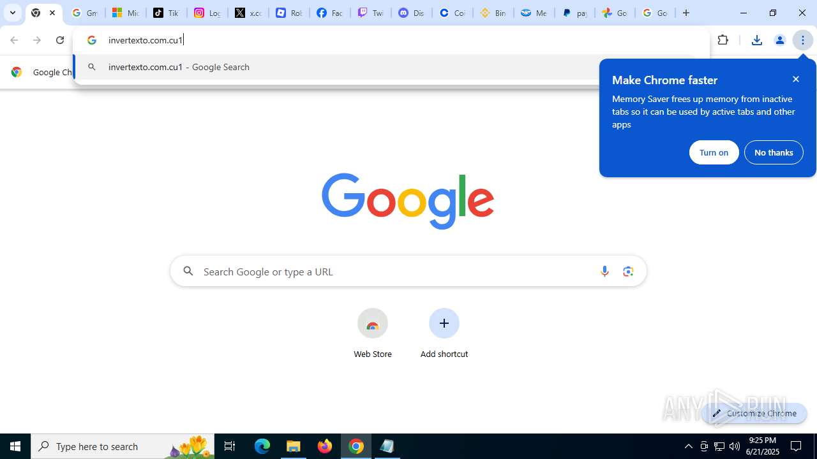Open the Chrome profile avatar
Image resolution: width=817 pixels, height=459 pixels.
click(779, 40)
